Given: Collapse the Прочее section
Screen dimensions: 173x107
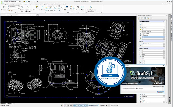Looking at the screenshot, I should click(x=164, y=41).
